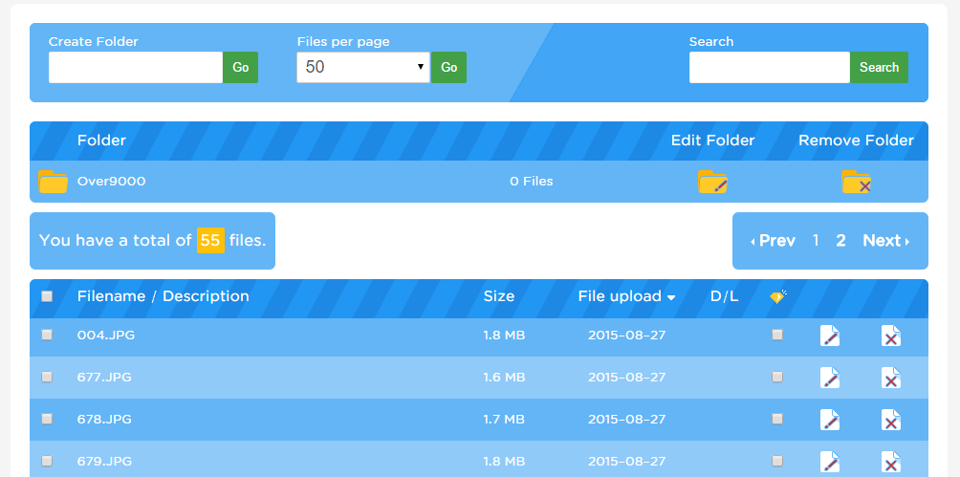Toggle premium checkbox for 677.JPG
Image resolution: width=960 pixels, height=477 pixels.
777,377
